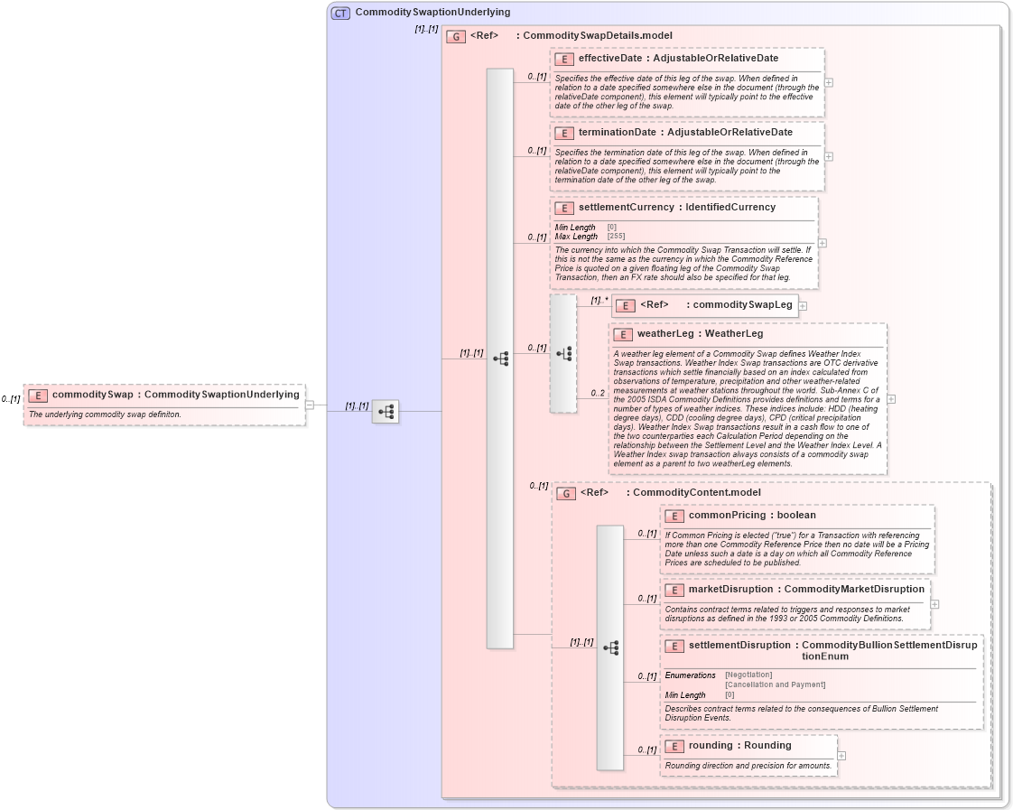
Task: Click the Min Length label in settlementCurrency box
Action: click(575, 228)
